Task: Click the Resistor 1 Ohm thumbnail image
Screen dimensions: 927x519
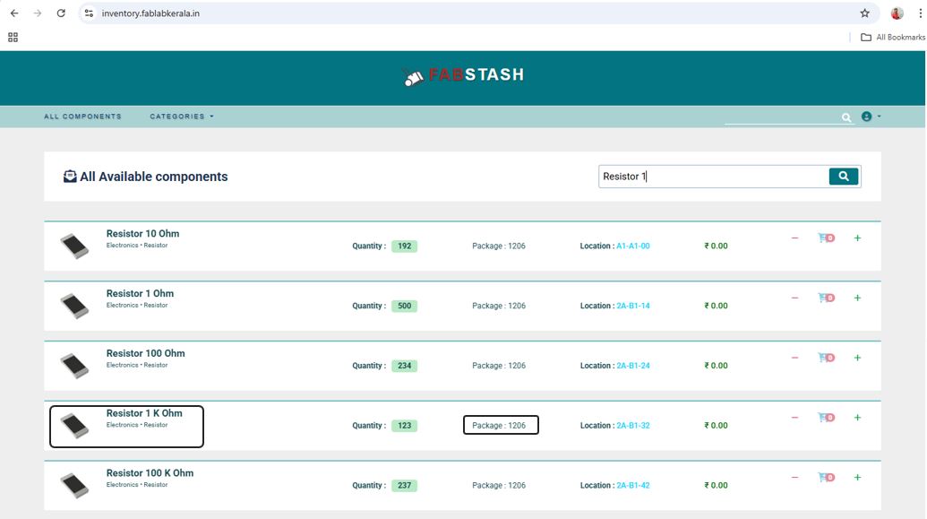Action: 74,306
